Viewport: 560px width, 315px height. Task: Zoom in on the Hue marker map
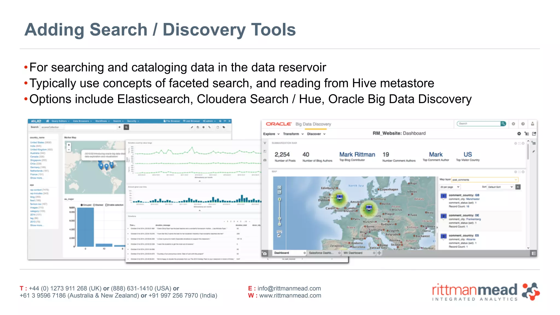coord(69,145)
